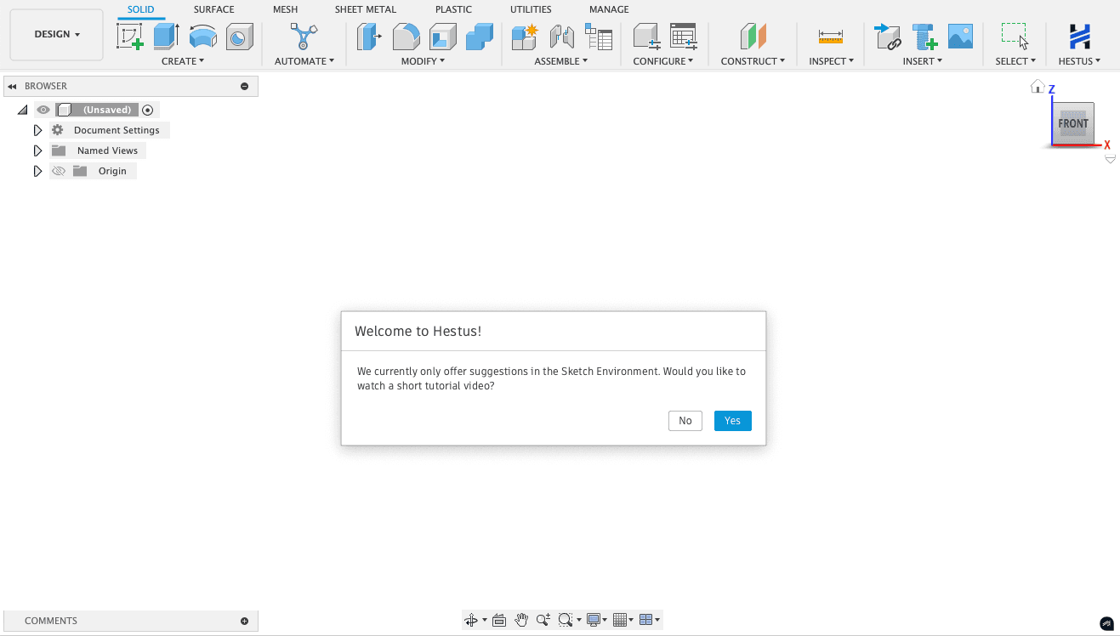Screen dimensions: 1120x636
Task: Toggle visibility of the Origin folder
Action: point(58,171)
